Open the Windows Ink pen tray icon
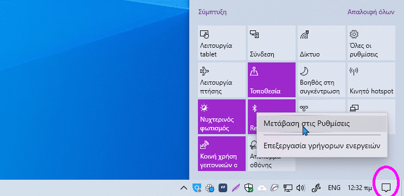The image size is (404, 196). [316, 188]
